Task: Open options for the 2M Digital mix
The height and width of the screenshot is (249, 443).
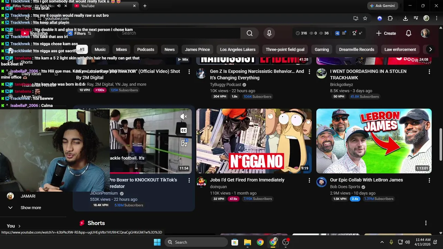Action: click(x=189, y=72)
